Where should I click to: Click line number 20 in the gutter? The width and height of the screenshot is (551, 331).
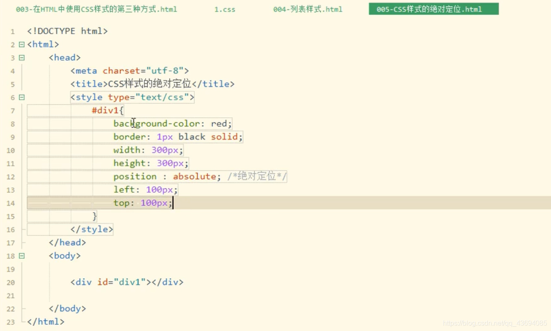pyautogui.click(x=11, y=282)
